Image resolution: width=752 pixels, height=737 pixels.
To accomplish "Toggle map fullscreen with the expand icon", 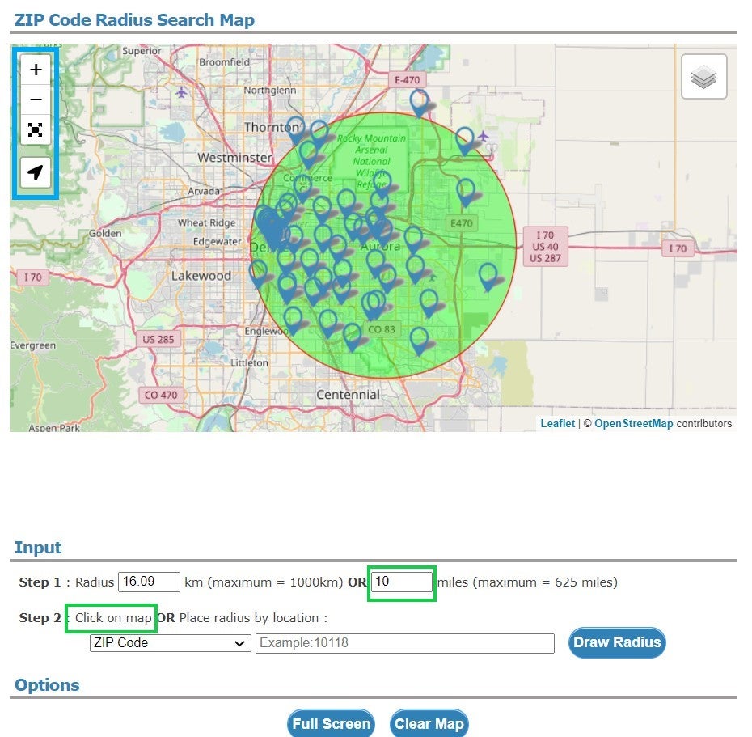I will [36, 130].
